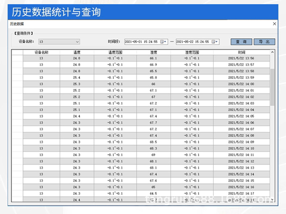Click the 时间 column header

pyautogui.click(x=241, y=52)
